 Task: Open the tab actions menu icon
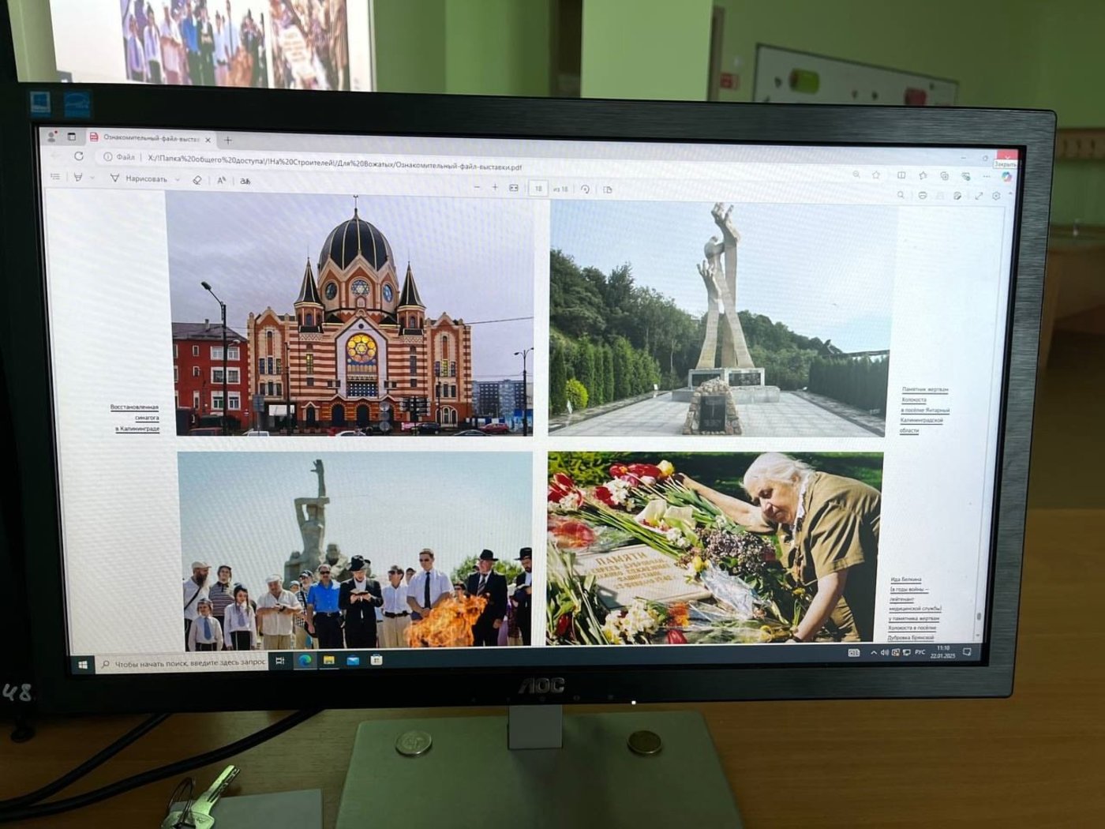click(72, 137)
